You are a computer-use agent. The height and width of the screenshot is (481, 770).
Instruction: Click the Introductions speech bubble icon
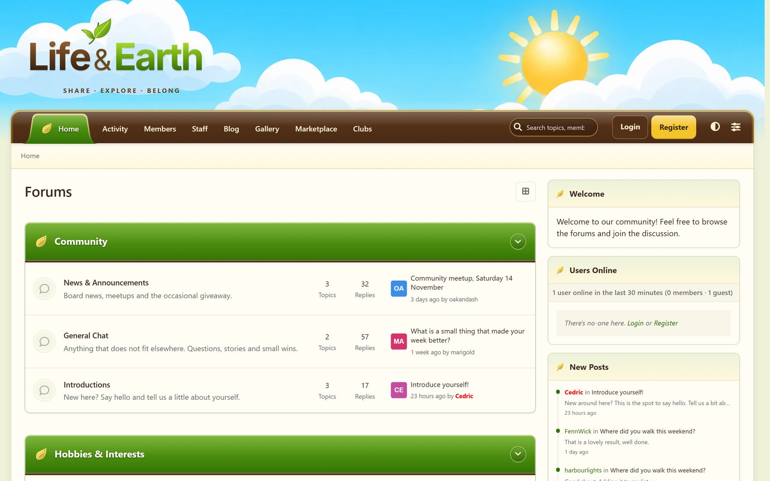(x=44, y=390)
